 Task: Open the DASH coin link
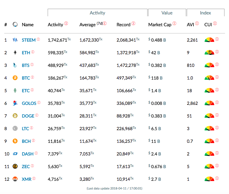coord(27,154)
